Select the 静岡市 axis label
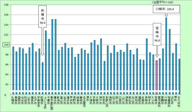Screen dimensions: 192x112 click(x=81, y=100)
